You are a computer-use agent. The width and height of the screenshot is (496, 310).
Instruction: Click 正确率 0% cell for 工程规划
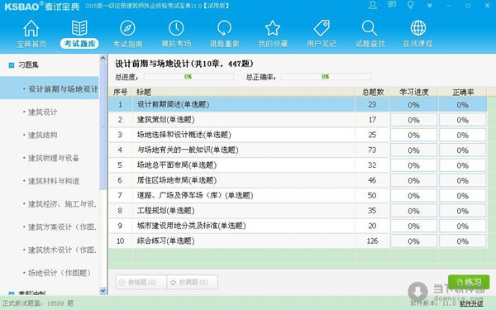(x=462, y=211)
